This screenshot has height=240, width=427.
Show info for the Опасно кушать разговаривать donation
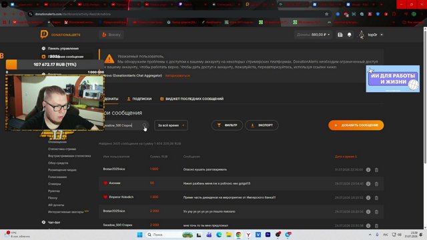tap(368, 170)
